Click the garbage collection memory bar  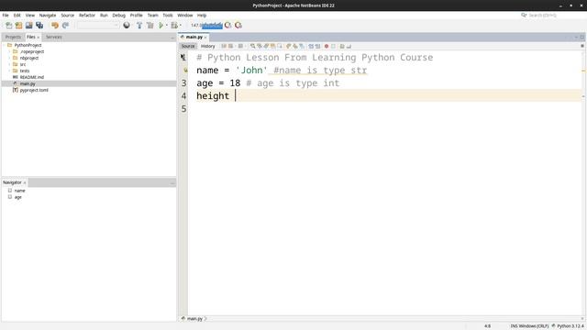206,26
